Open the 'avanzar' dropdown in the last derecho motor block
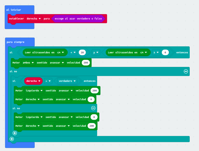This screenshot has height=151, width=199. pyautogui.click(x=63, y=126)
